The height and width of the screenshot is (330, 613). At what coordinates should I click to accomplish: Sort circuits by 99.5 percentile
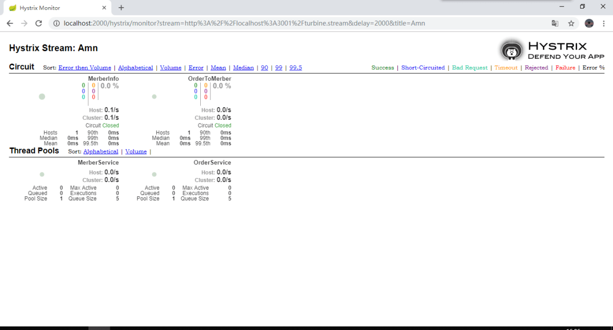[296, 67]
